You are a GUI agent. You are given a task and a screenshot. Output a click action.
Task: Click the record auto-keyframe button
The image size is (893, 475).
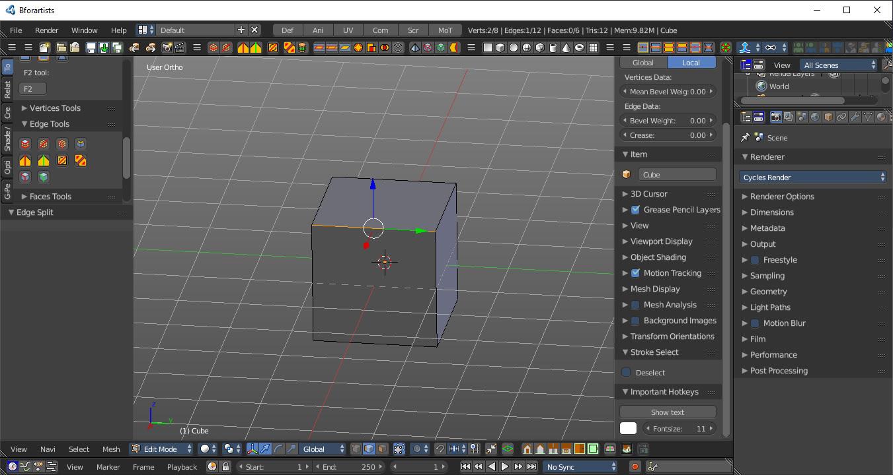[x=635, y=466]
